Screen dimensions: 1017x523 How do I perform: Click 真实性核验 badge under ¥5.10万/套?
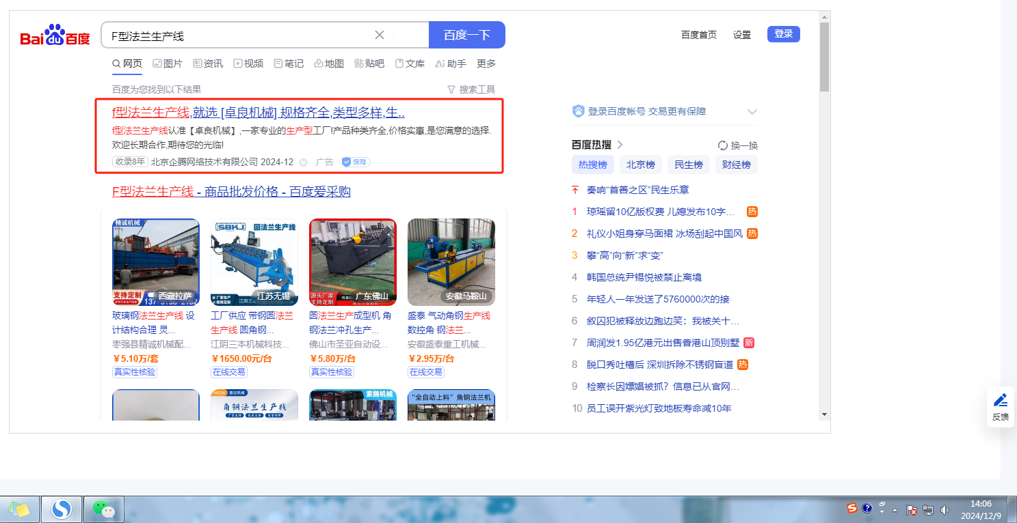[135, 372]
